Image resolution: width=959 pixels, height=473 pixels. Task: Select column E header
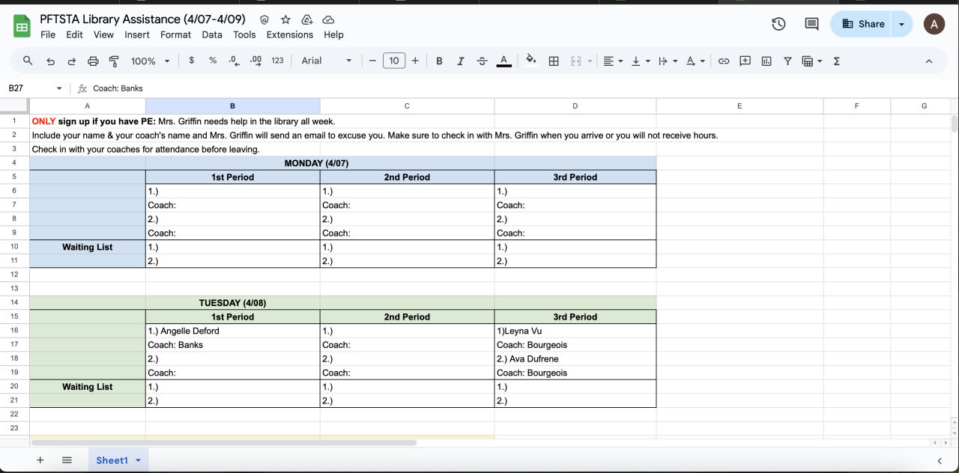tap(739, 106)
